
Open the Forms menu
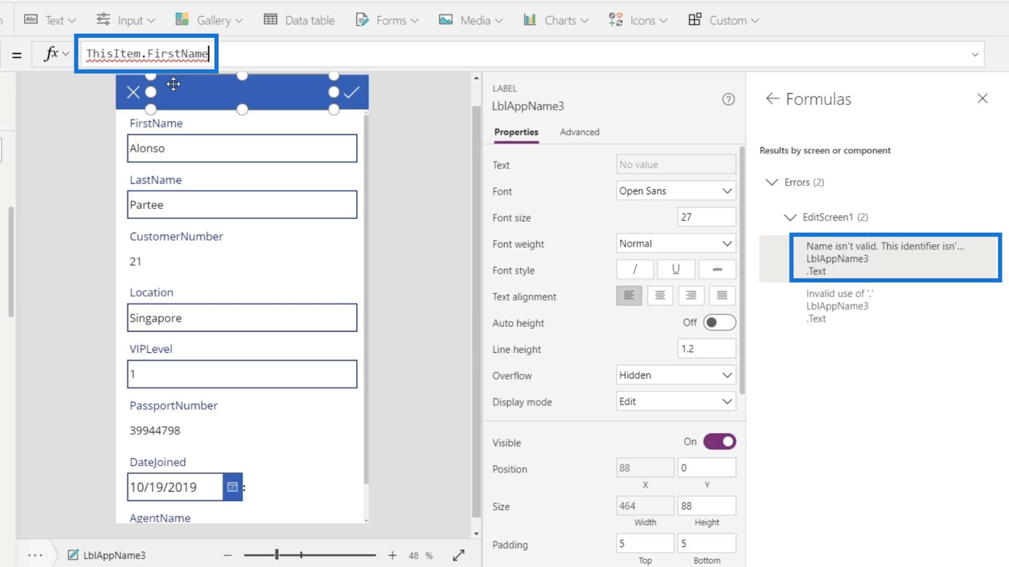[387, 20]
